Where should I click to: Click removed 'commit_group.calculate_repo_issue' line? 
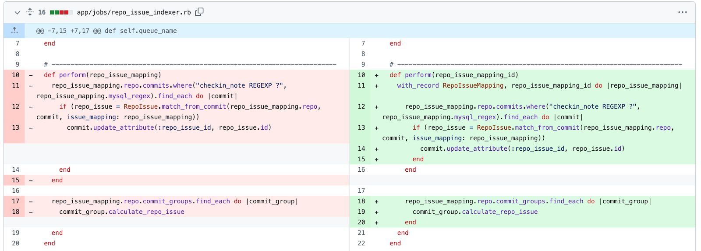[122, 212]
